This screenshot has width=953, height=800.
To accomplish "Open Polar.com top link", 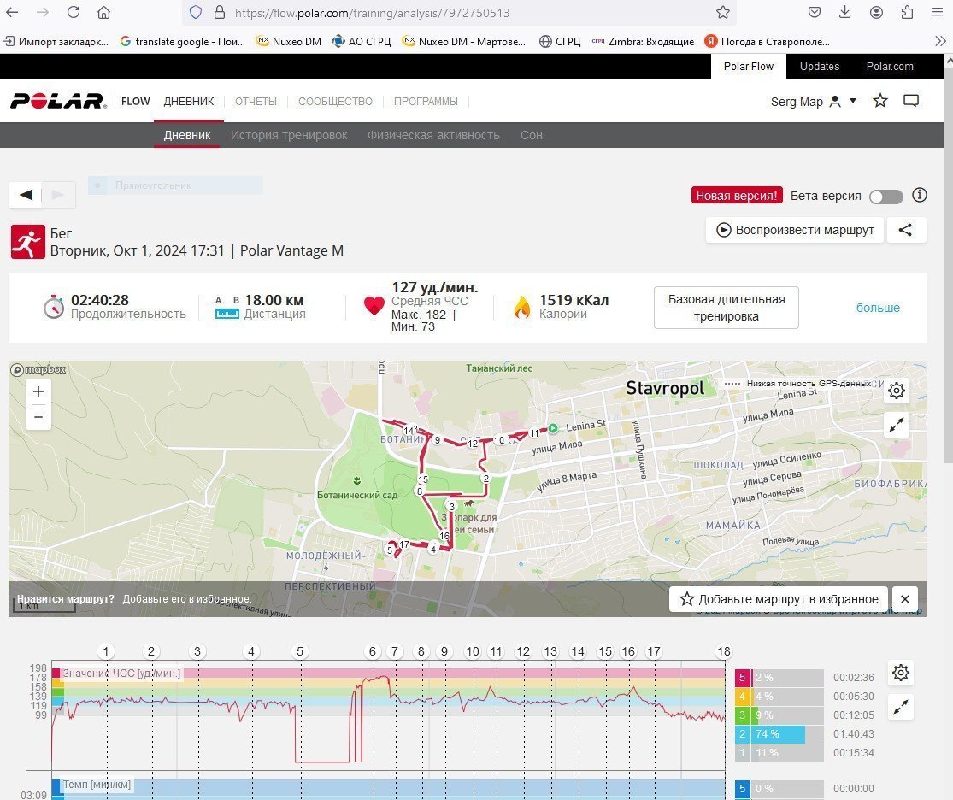I will [890, 67].
